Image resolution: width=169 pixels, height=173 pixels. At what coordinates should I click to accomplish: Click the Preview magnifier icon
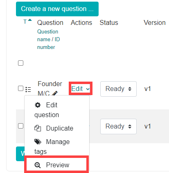tap(38, 165)
